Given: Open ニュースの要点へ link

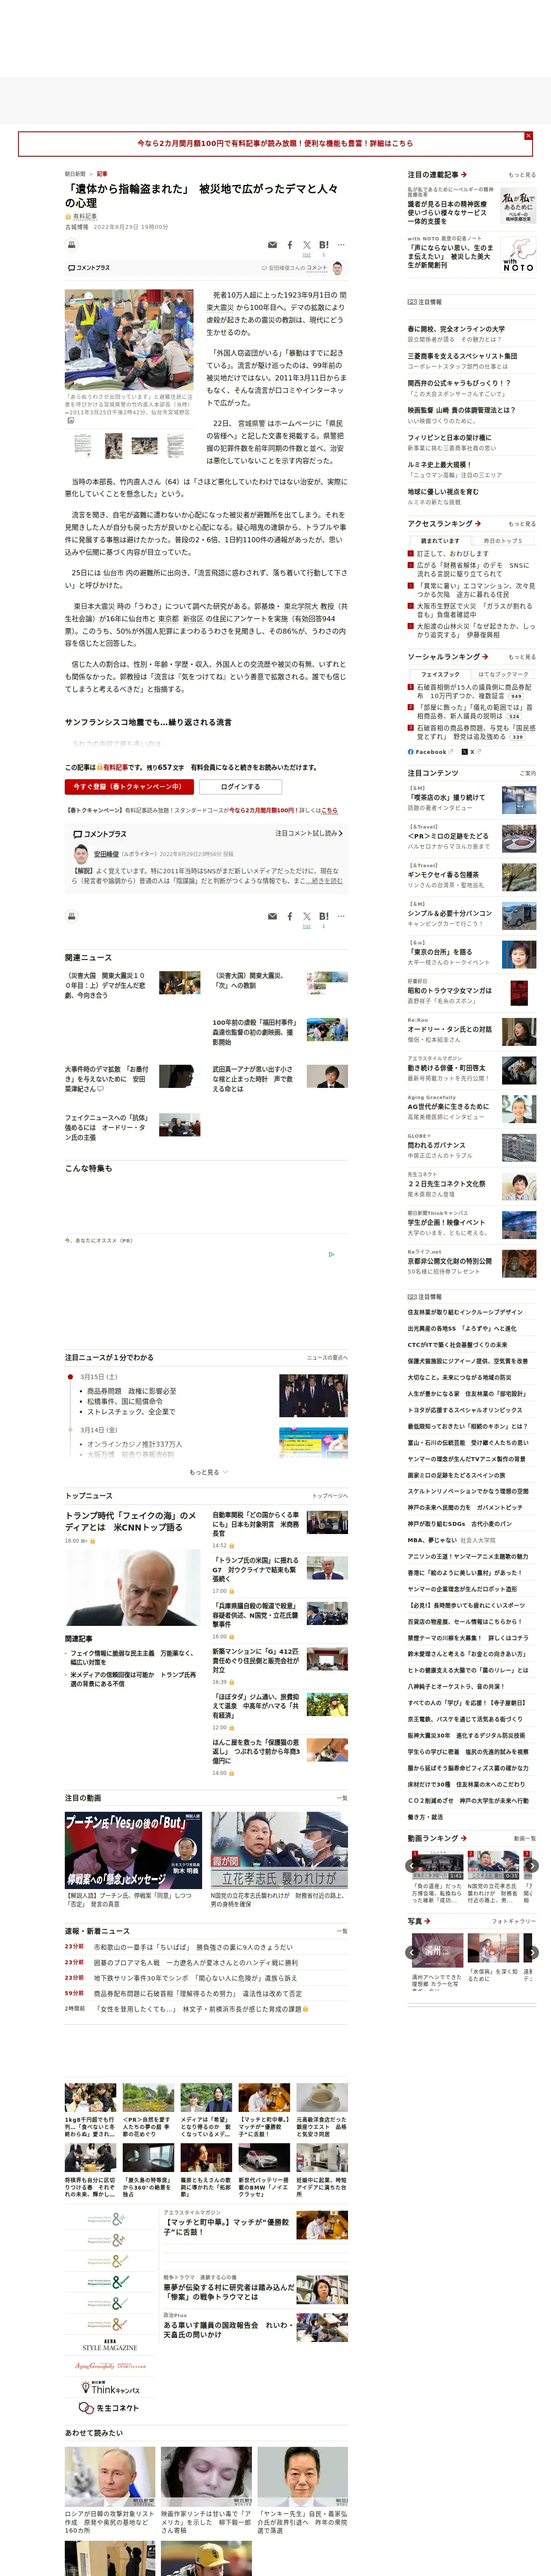Looking at the screenshot, I should pos(327,1358).
